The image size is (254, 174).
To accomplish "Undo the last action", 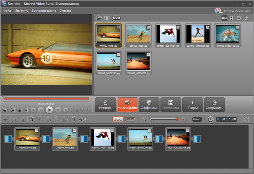I will (32, 119).
